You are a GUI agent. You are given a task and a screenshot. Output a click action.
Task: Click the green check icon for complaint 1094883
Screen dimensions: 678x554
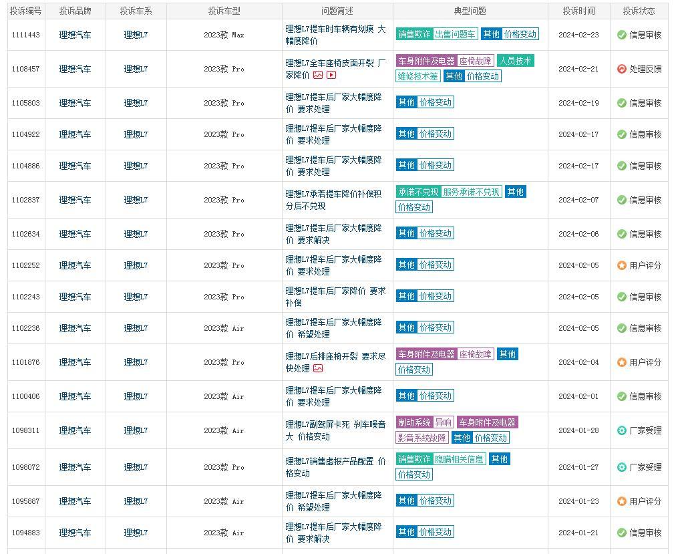(622, 533)
